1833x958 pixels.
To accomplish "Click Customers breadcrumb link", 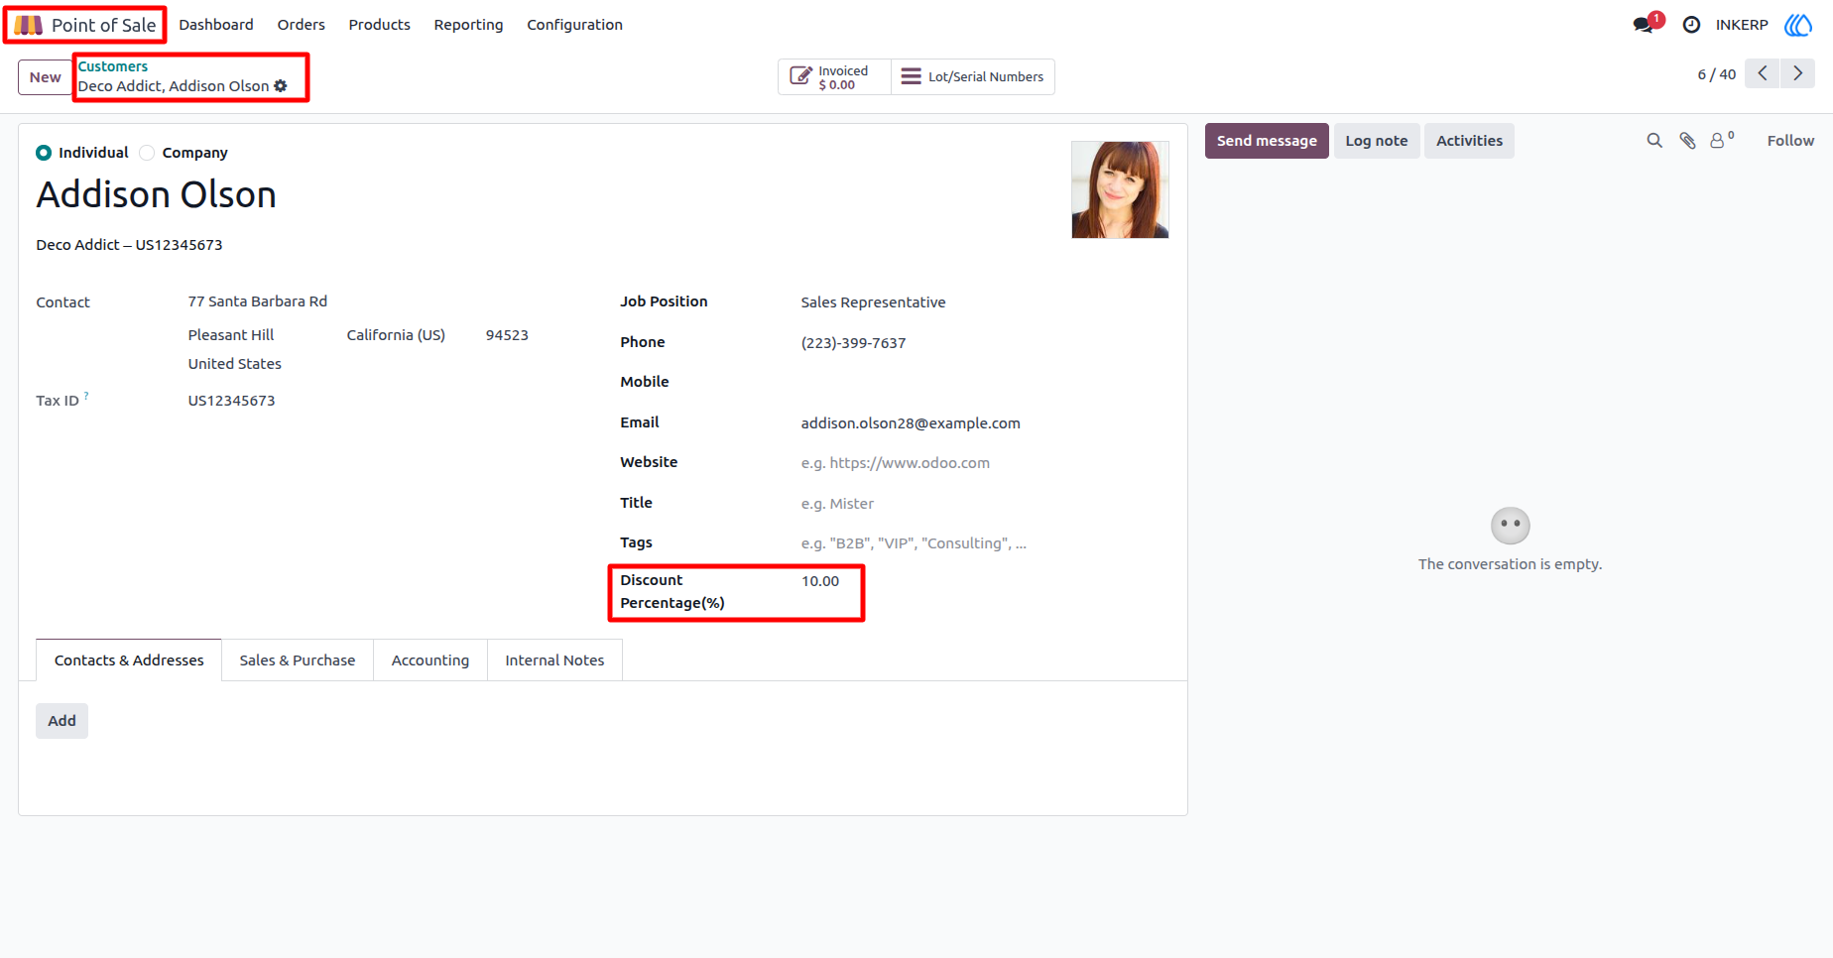I will [113, 66].
